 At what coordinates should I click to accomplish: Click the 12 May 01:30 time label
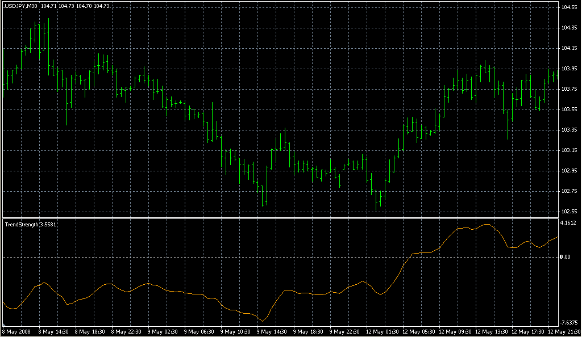tap(383, 332)
